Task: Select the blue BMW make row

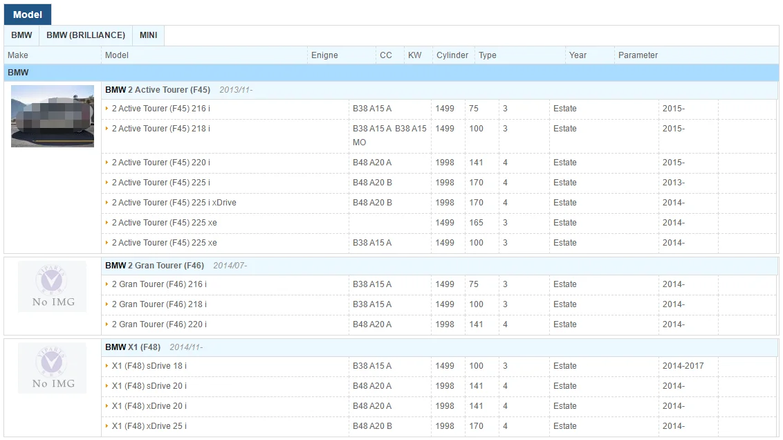Action: 391,73
